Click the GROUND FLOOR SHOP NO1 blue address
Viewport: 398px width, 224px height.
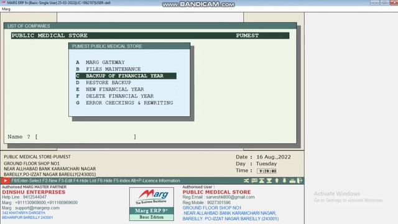coord(212,208)
